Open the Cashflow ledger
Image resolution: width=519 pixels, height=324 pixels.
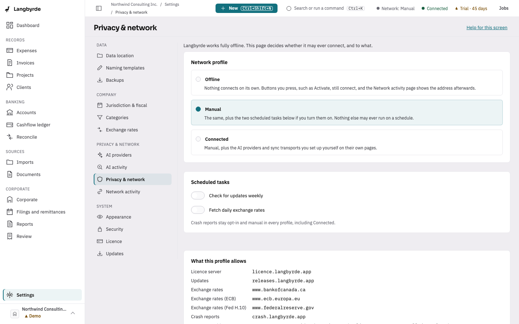43,125
